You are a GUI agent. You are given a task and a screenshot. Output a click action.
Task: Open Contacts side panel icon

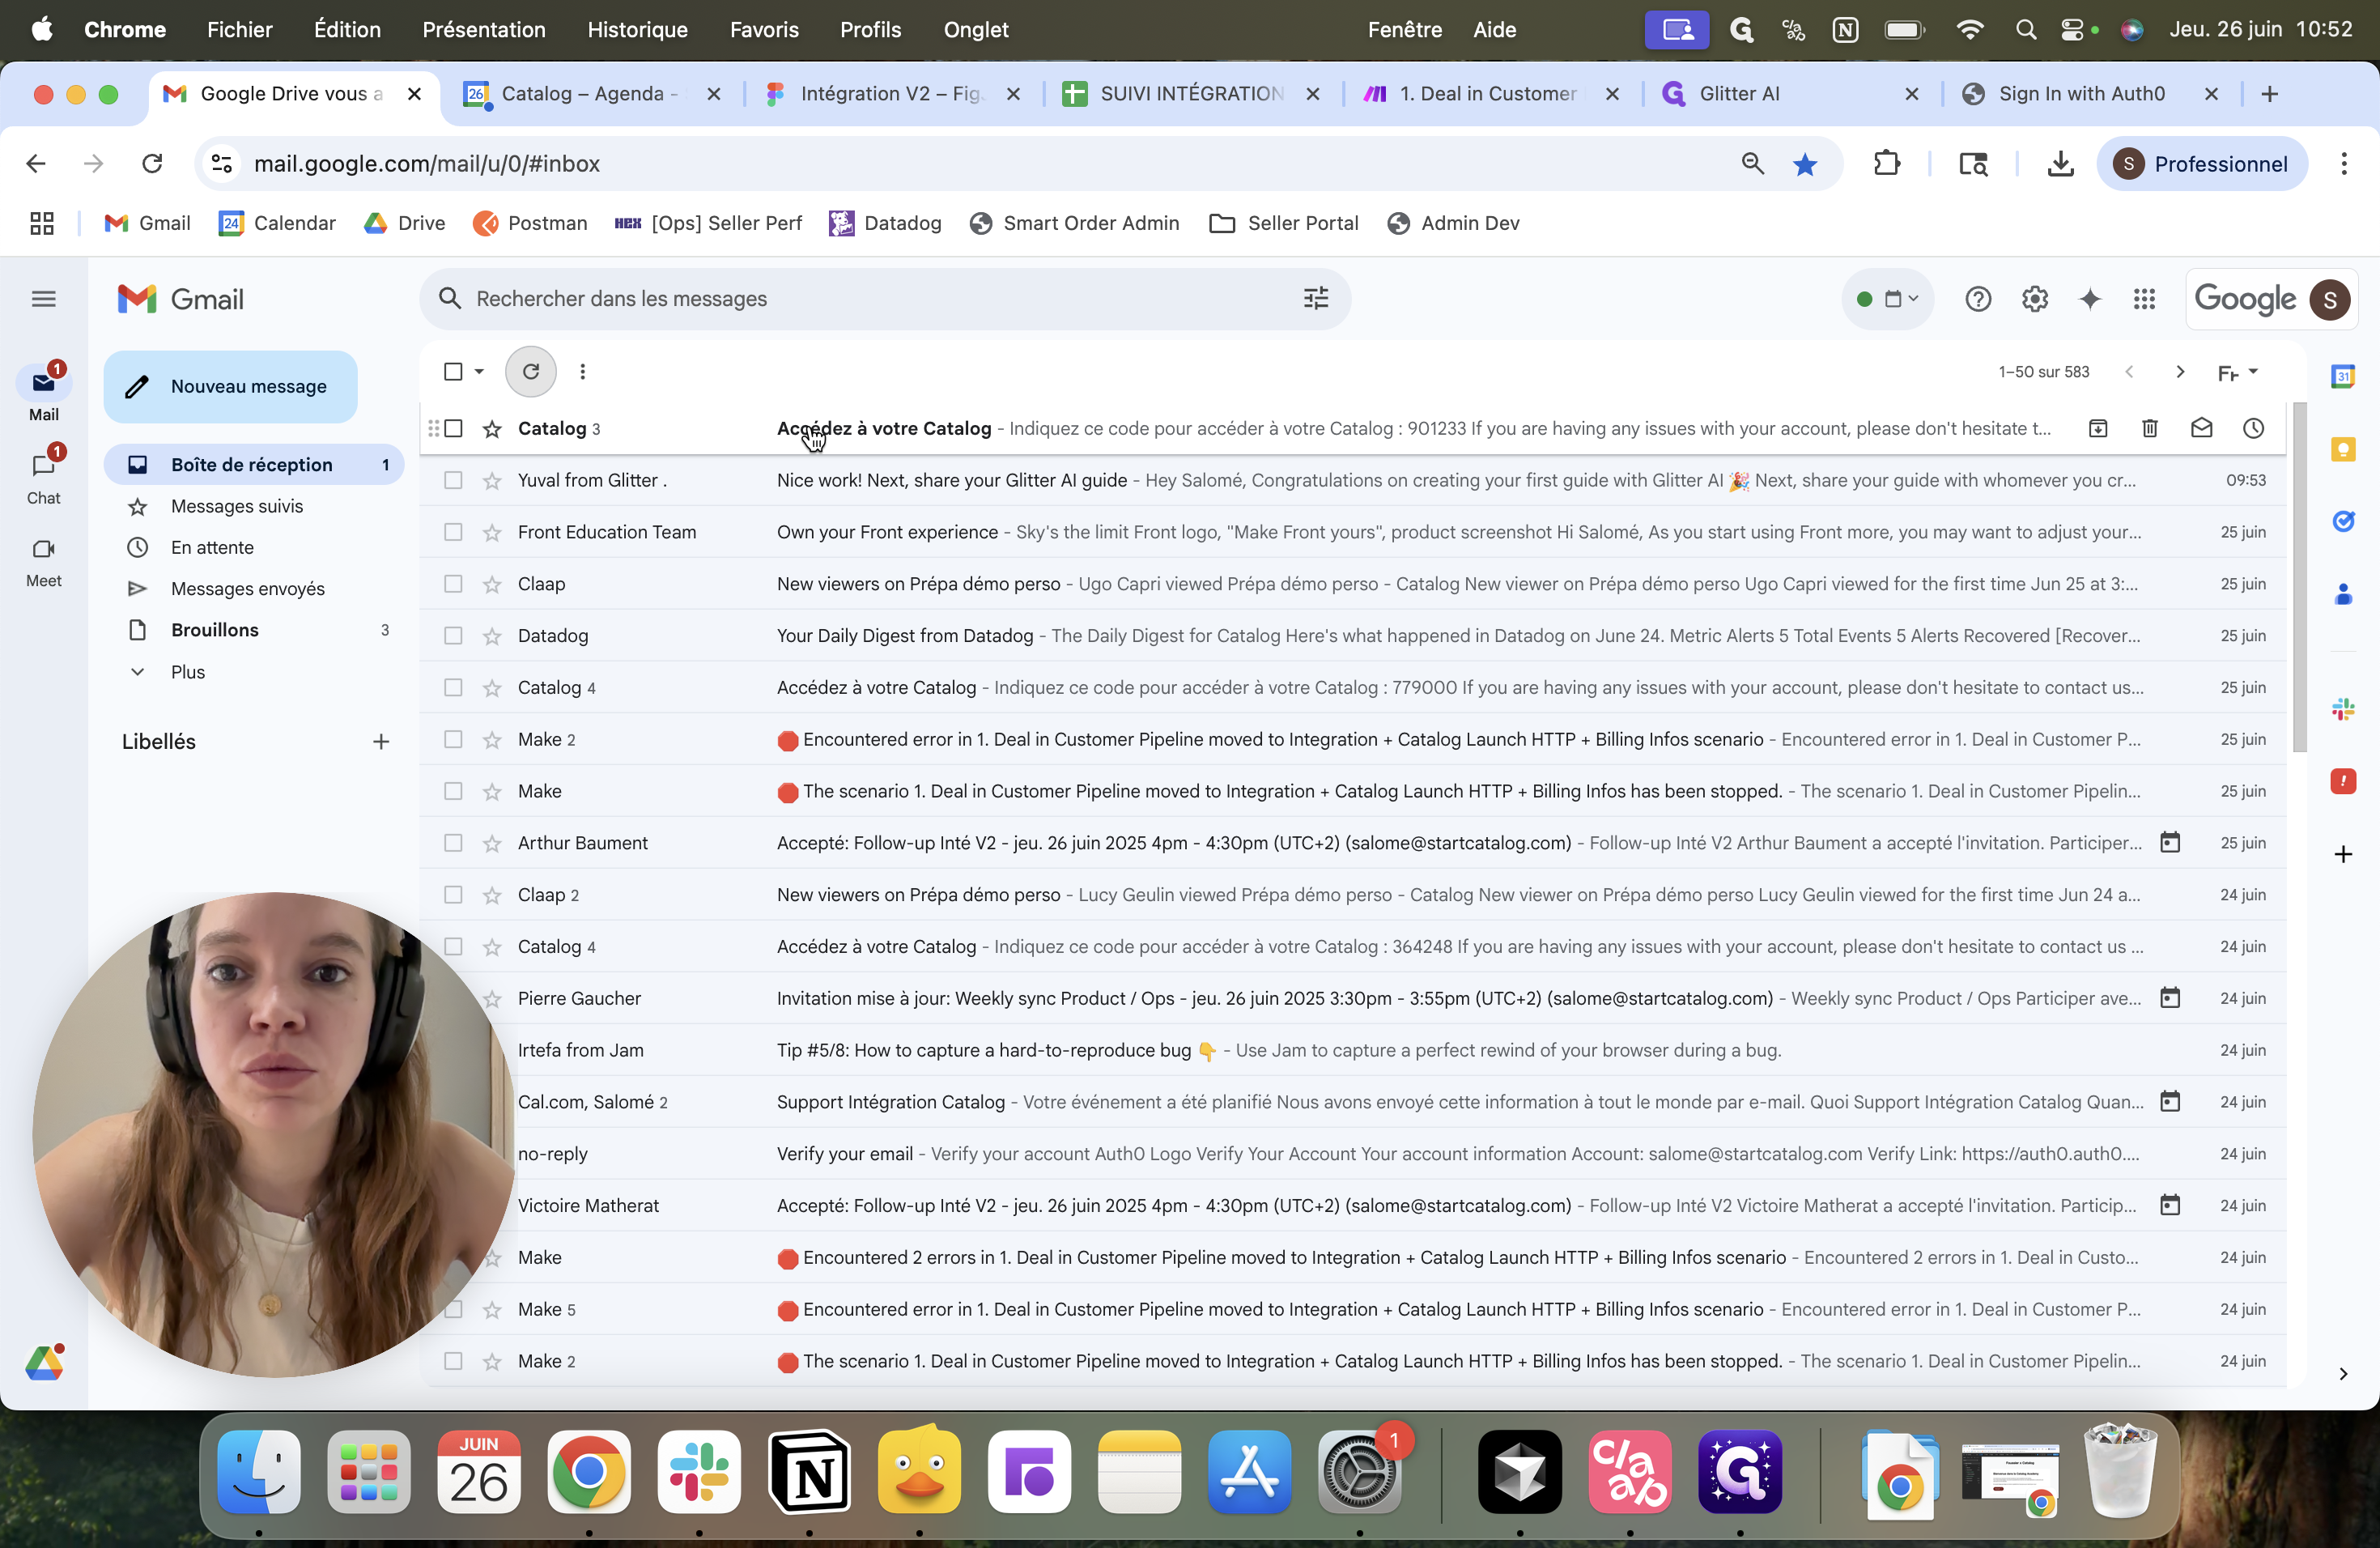coord(2343,594)
